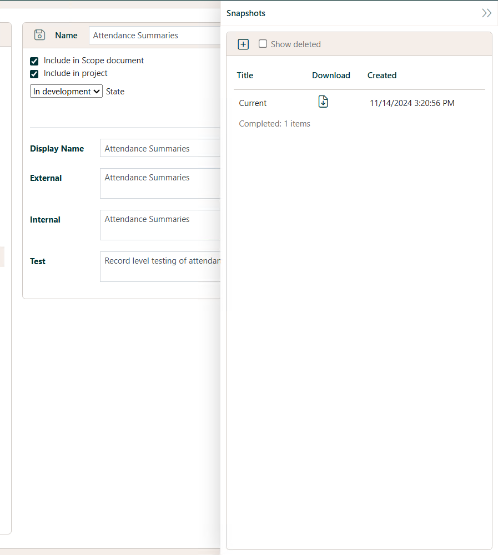This screenshot has width=498, height=555.
Task: Click the Snapshots panel title
Action: pos(246,13)
